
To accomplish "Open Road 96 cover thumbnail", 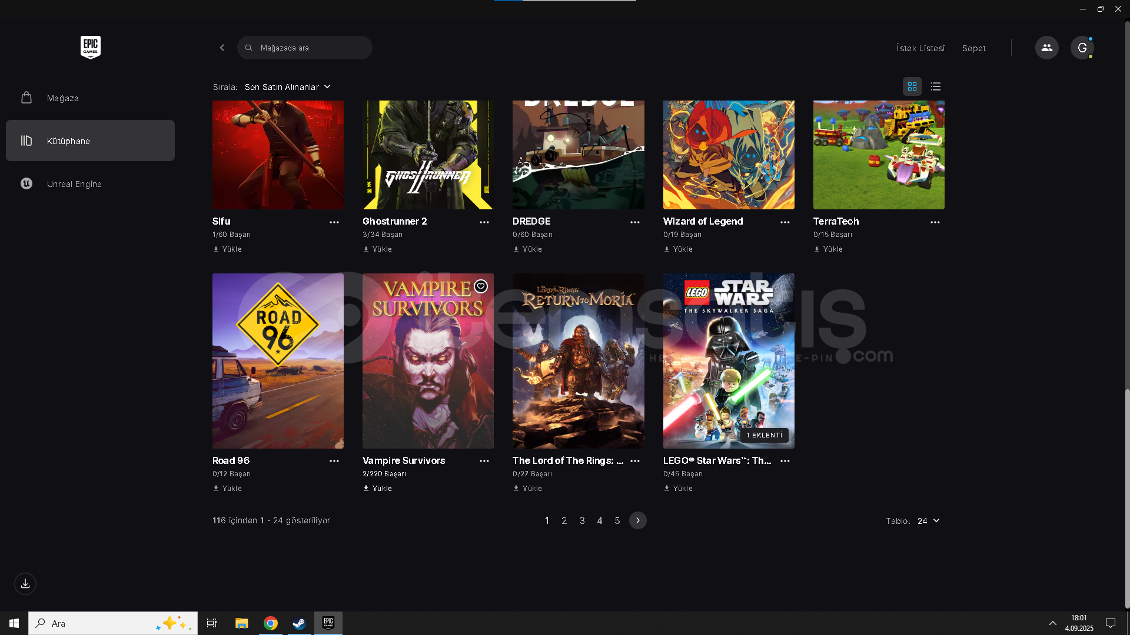I will coord(278,361).
